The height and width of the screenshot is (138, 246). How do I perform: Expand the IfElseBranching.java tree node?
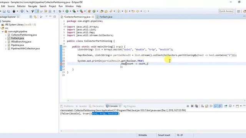point(6,42)
